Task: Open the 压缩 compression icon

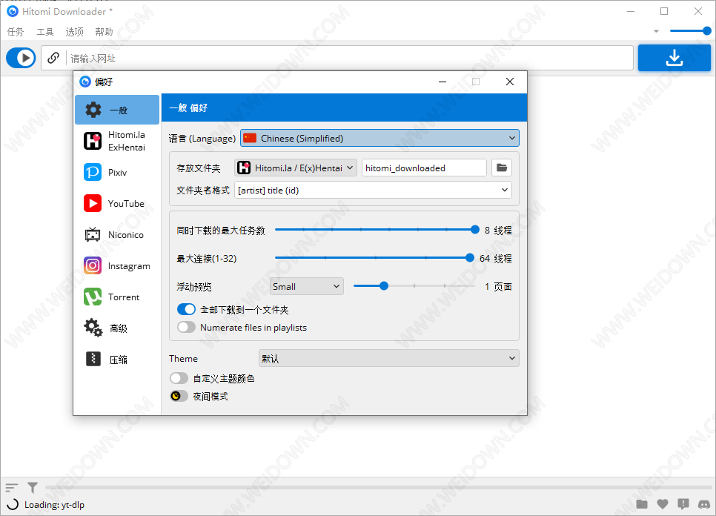Action: coord(93,359)
